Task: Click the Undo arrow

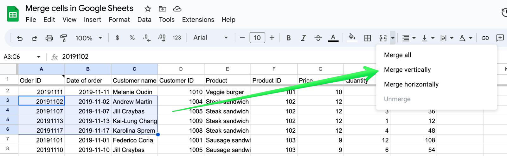Action: pos(20,38)
